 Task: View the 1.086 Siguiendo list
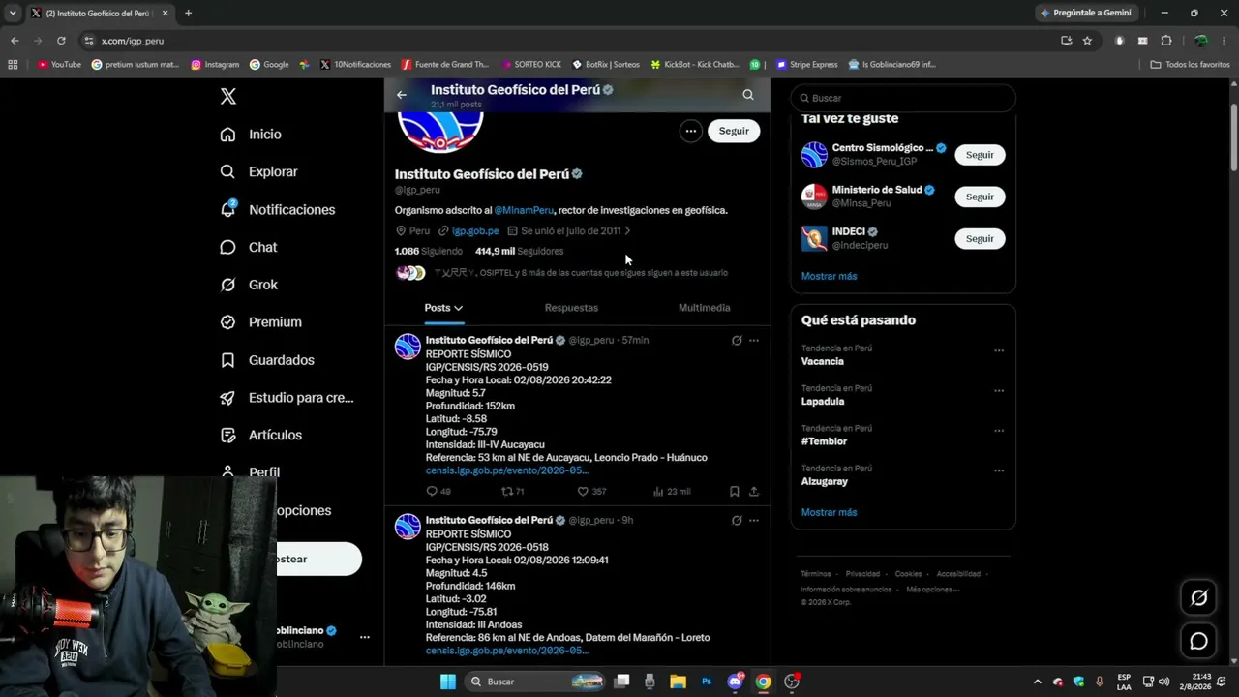(x=429, y=252)
